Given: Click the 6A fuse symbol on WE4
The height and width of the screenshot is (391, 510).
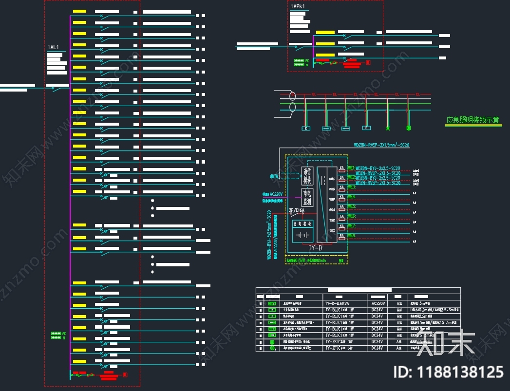Looking at the screenshot, I should tap(342, 199).
